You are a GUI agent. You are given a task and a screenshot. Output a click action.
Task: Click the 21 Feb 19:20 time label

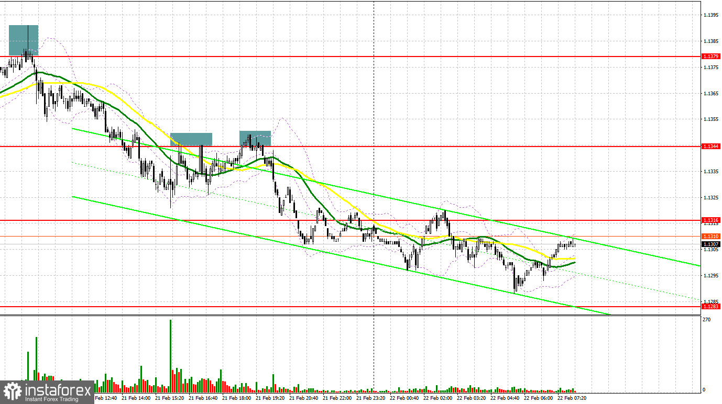(x=270, y=398)
